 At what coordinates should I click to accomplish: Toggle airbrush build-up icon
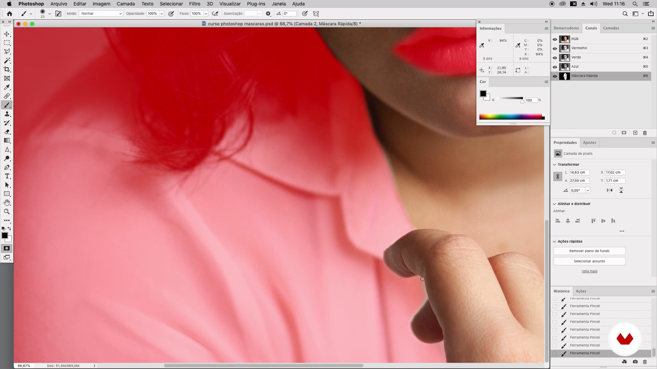tap(215, 14)
